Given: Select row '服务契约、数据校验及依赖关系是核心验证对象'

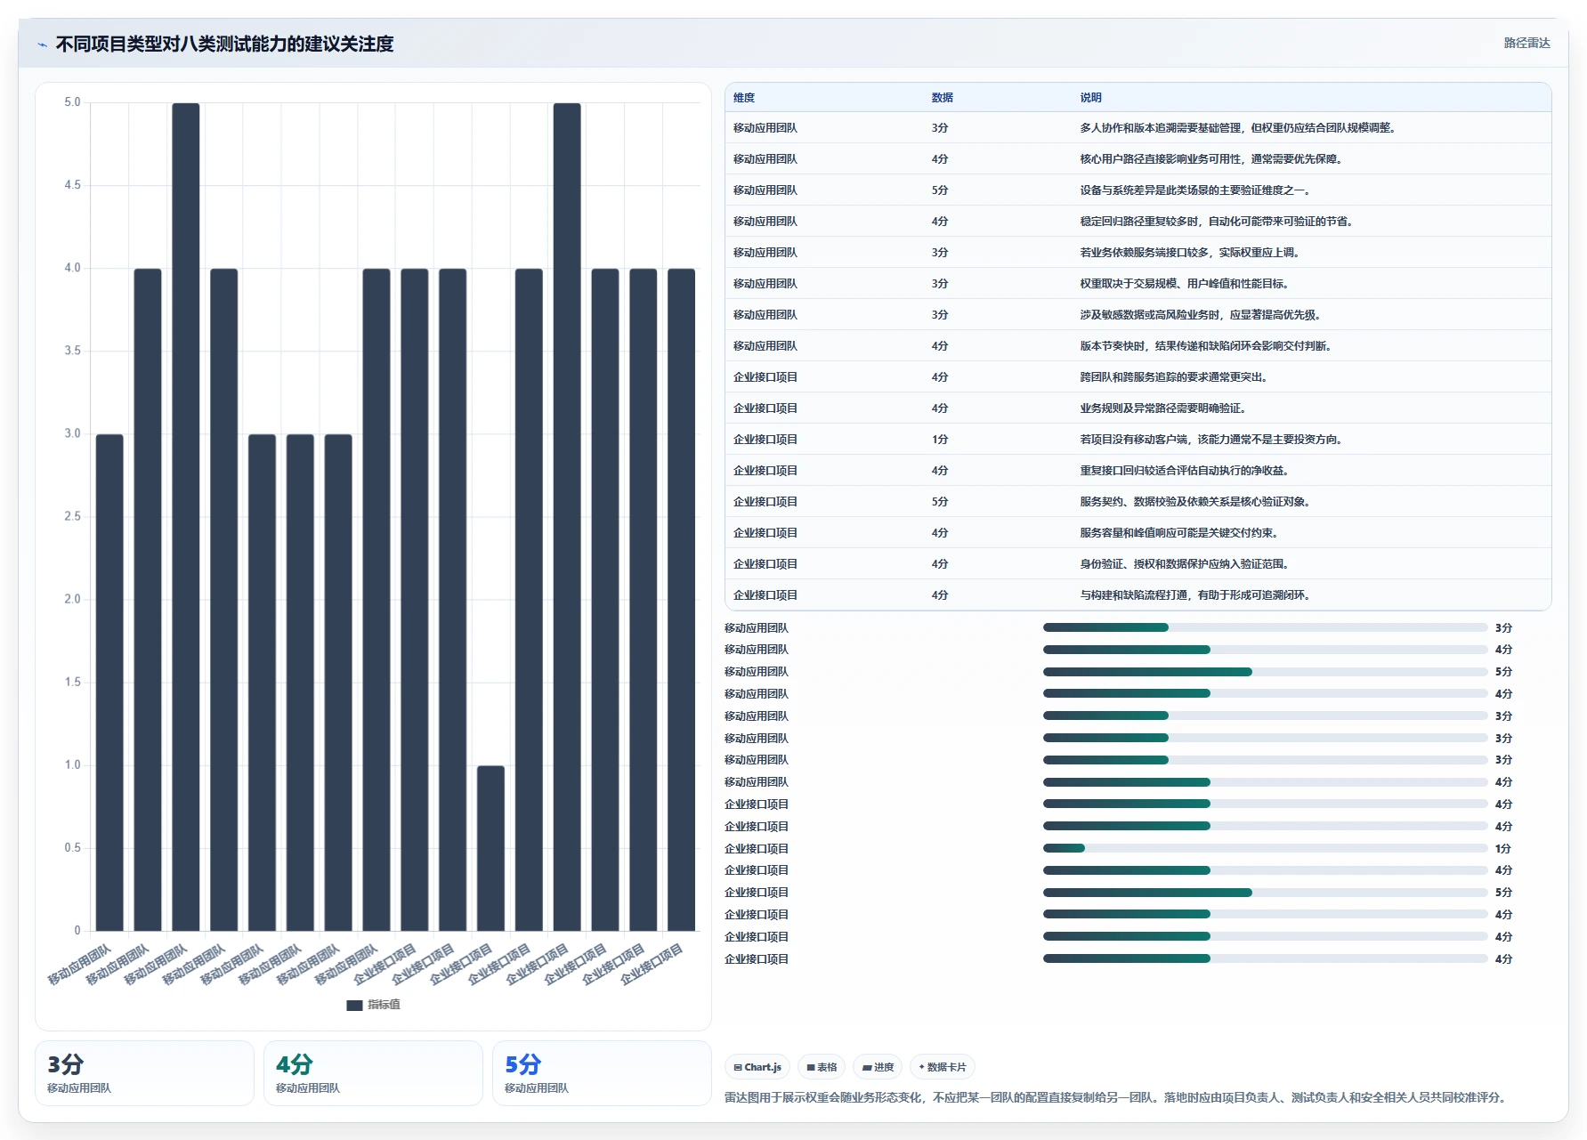Looking at the screenshot, I should 1138,502.
